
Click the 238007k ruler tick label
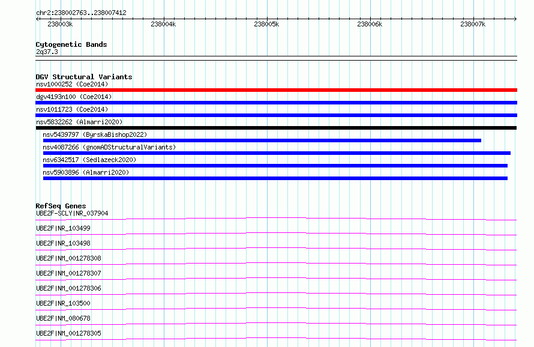tap(473, 24)
